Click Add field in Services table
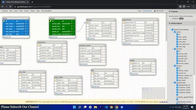The width and height of the screenshot is (196, 110). tap(55, 37)
